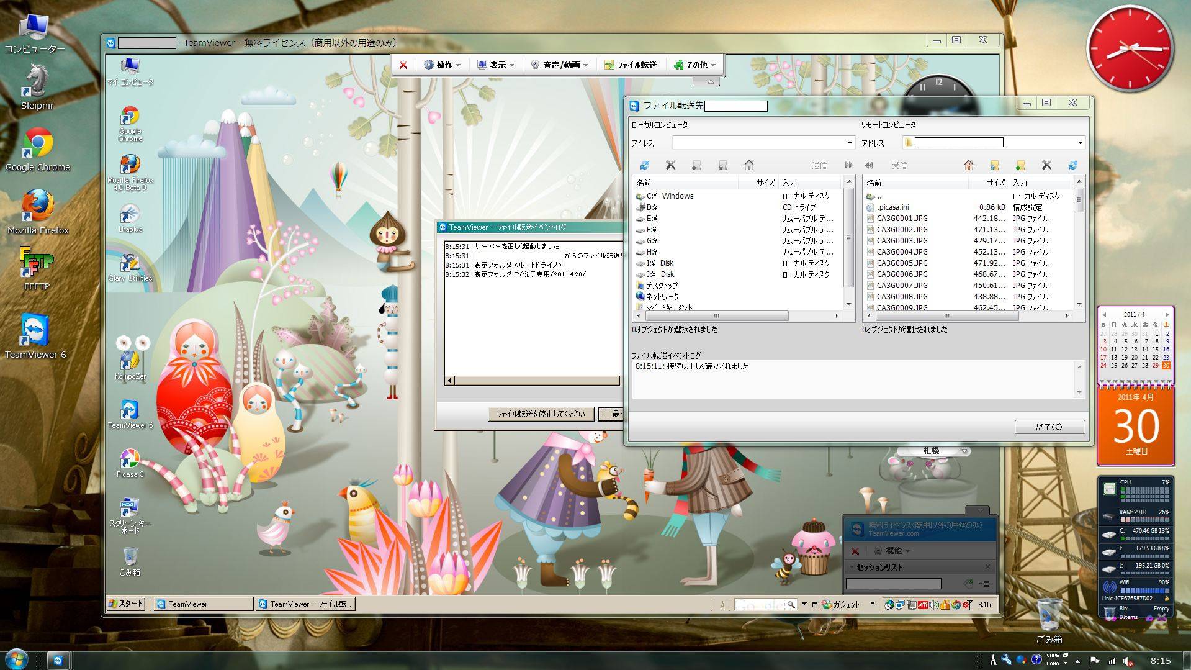Expand the local アドレス combo box
The image size is (1191, 670).
click(850, 143)
